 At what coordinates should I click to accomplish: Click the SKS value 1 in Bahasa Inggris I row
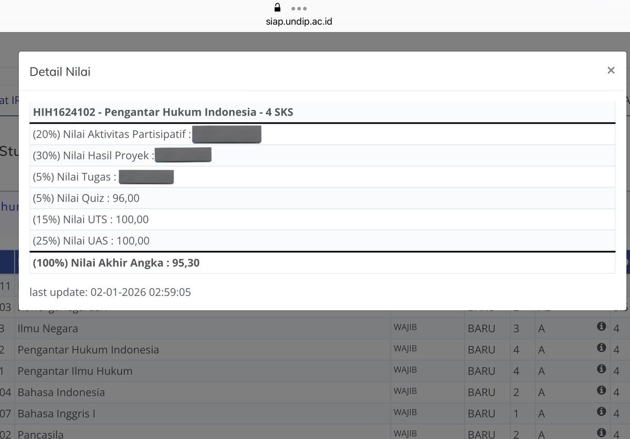(x=516, y=414)
